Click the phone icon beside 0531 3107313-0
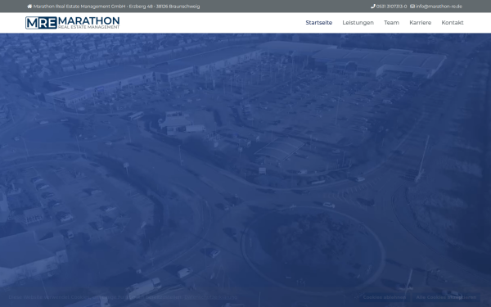 [x=373, y=7]
